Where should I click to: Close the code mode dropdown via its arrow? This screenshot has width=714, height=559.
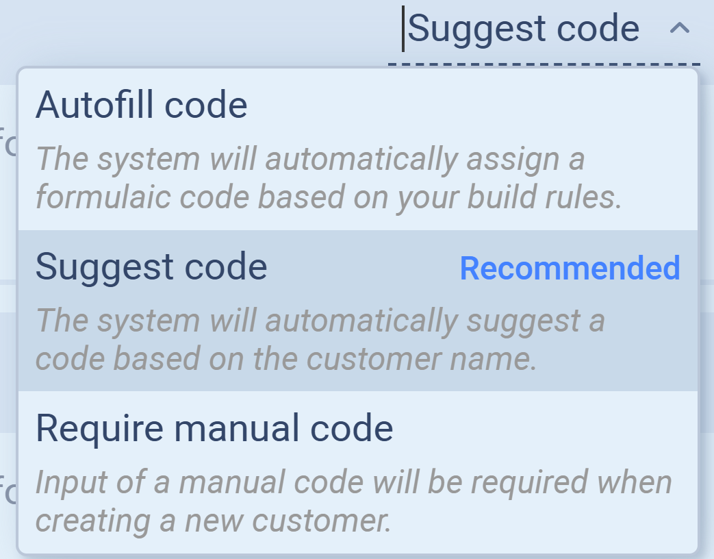tap(679, 29)
